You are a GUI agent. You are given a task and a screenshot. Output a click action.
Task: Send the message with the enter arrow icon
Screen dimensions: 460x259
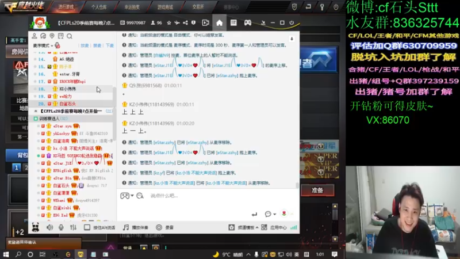tap(254, 214)
